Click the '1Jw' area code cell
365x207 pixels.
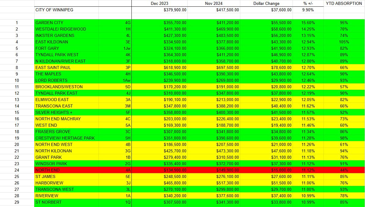point(115,48)
